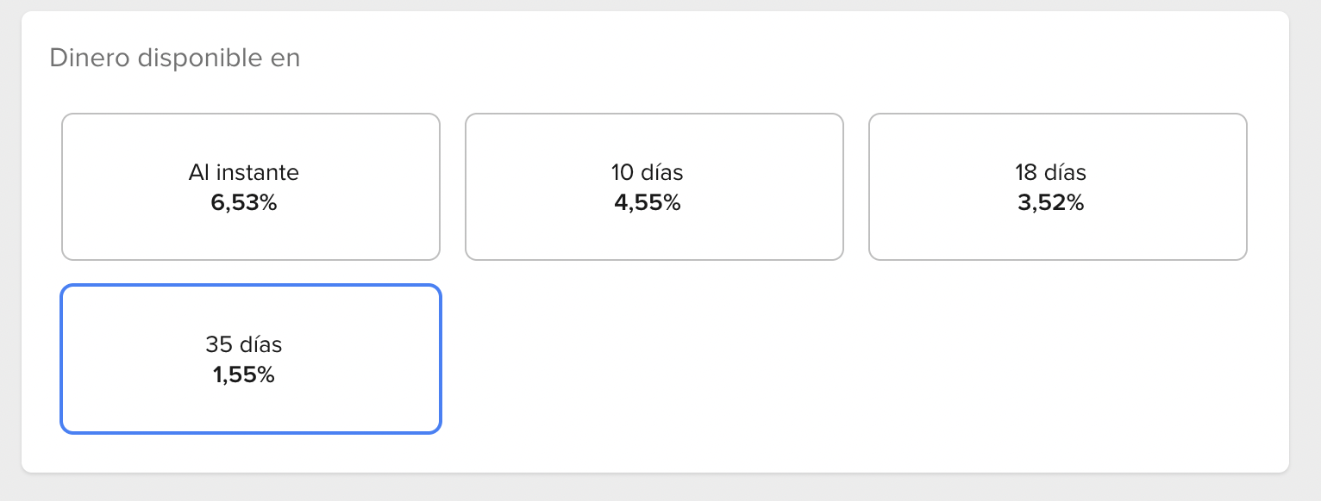Click the "18 días" label text
The width and height of the screenshot is (1321, 501).
1051,172
